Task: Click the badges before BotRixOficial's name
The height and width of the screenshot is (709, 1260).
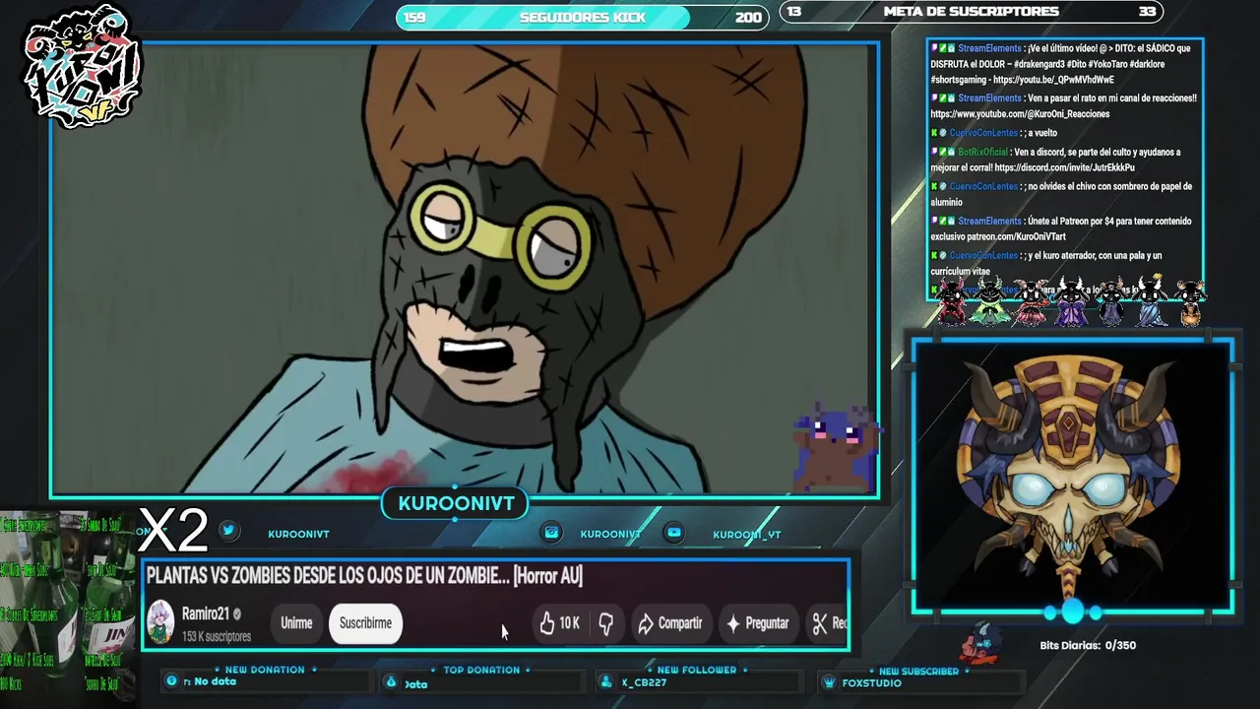Action: pos(942,152)
